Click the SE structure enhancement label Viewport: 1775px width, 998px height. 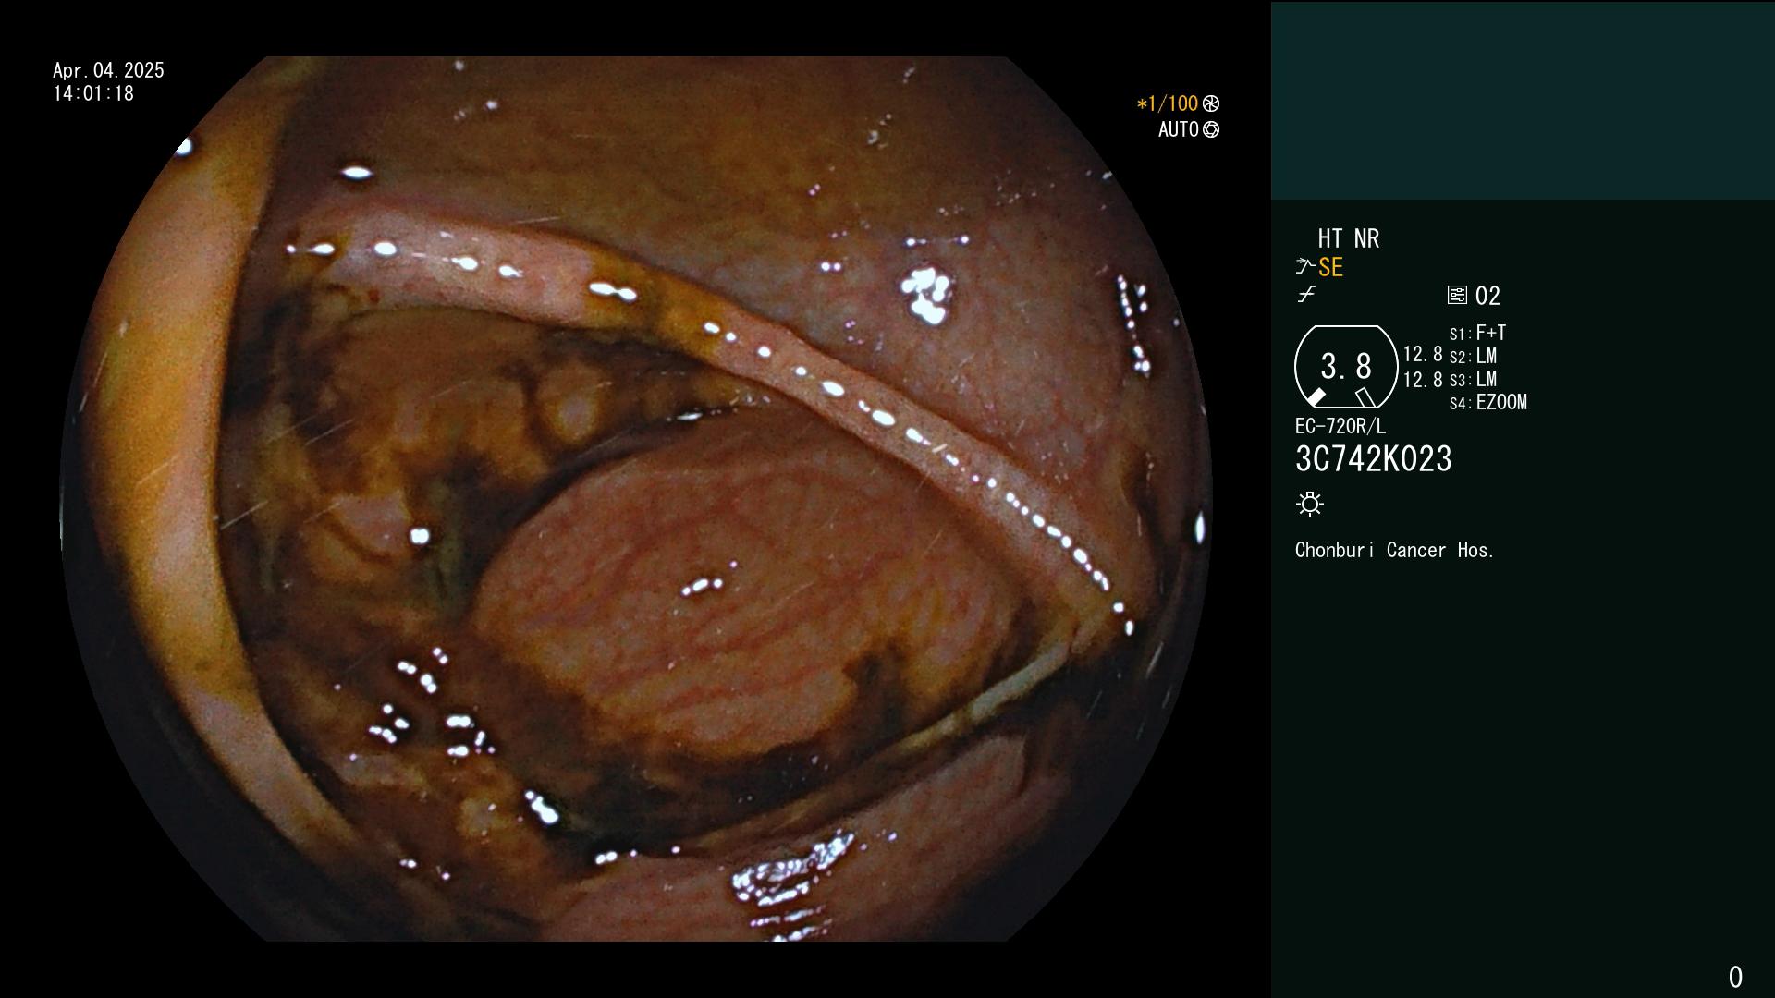pyautogui.click(x=1331, y=268)
